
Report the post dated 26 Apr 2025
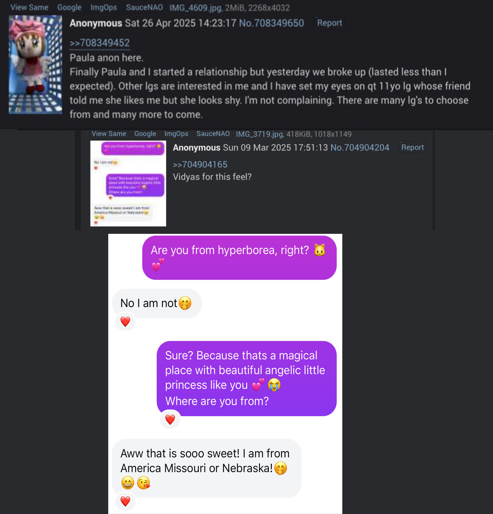[x=329, y=23]
